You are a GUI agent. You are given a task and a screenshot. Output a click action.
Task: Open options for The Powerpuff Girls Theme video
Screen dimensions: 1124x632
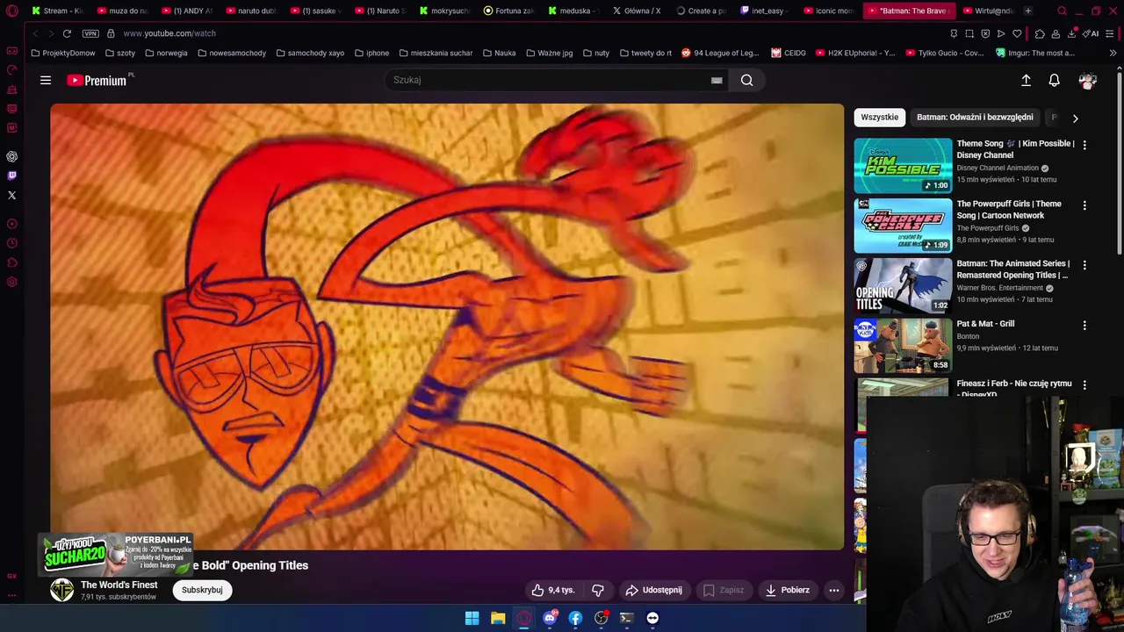point(1084,205)
